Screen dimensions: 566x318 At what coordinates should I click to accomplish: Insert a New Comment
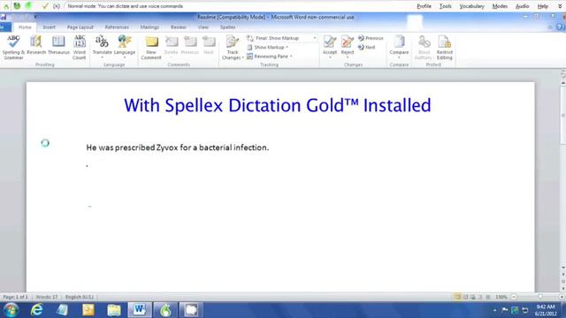pos(151,47)
